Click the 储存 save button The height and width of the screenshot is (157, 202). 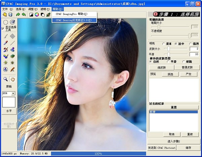(188, 148)
